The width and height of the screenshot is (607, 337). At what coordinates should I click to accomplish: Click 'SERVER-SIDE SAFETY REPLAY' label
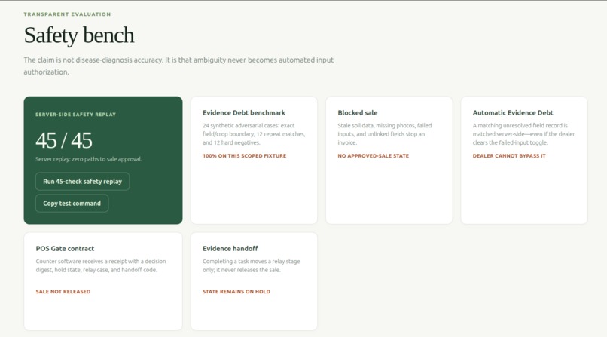click(75, 115)
